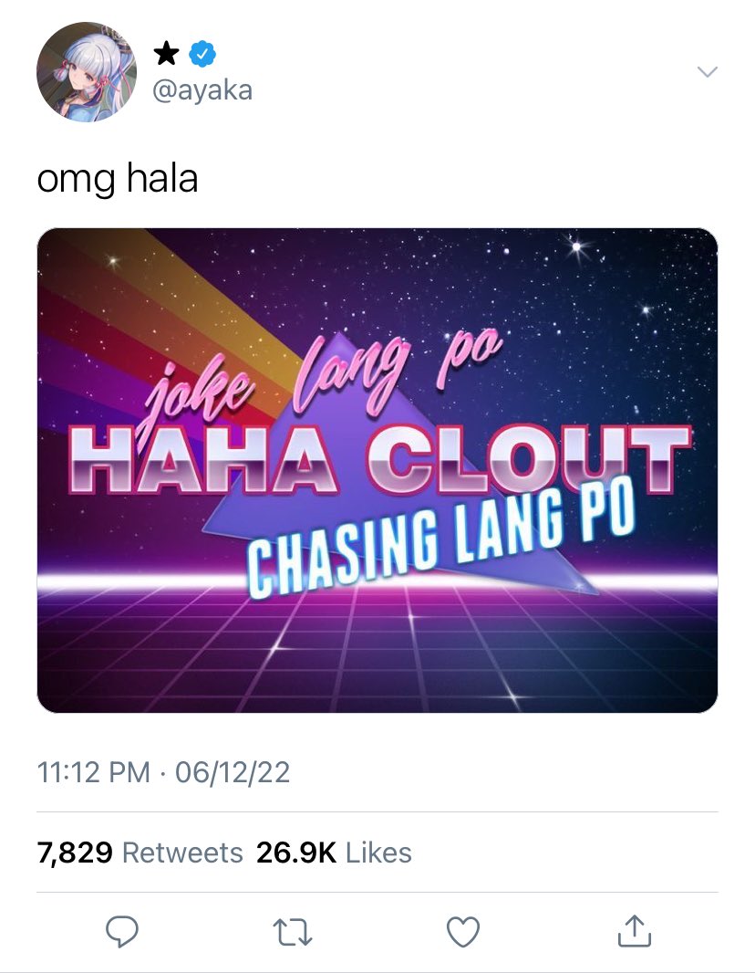This screenshot has width=755, height=973.
Task: View the 7,829 Retweets list
Action: coord(140,853)
